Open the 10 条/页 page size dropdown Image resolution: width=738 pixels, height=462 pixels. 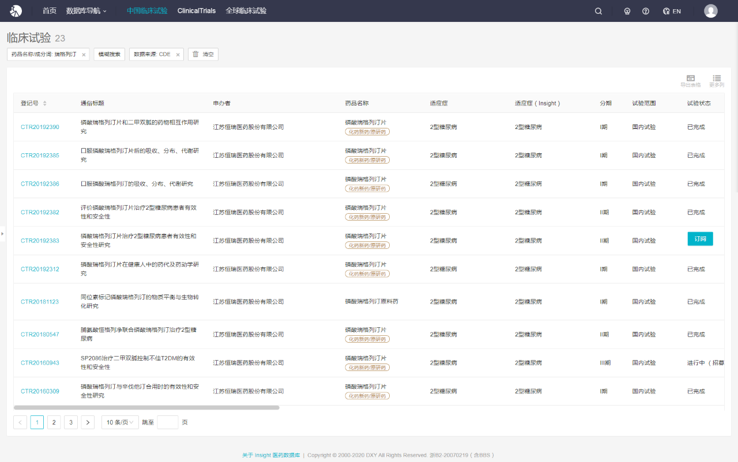tap(120, 422)
